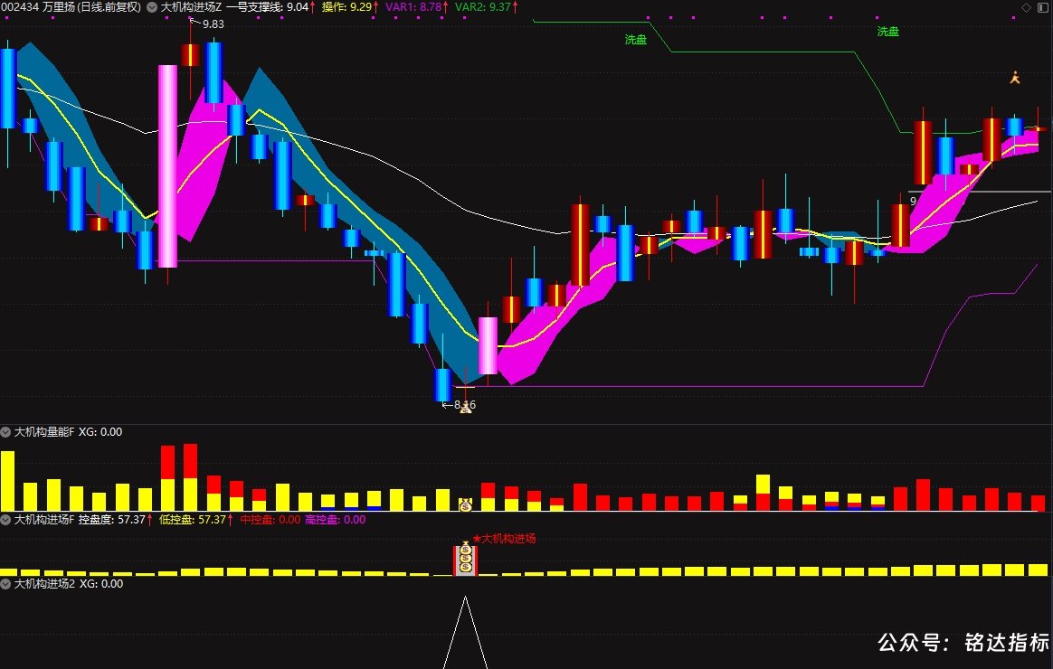Click the 低控盘 57.37 label
The width and height of the screenshot is (1053, 669).
point(196,519)
